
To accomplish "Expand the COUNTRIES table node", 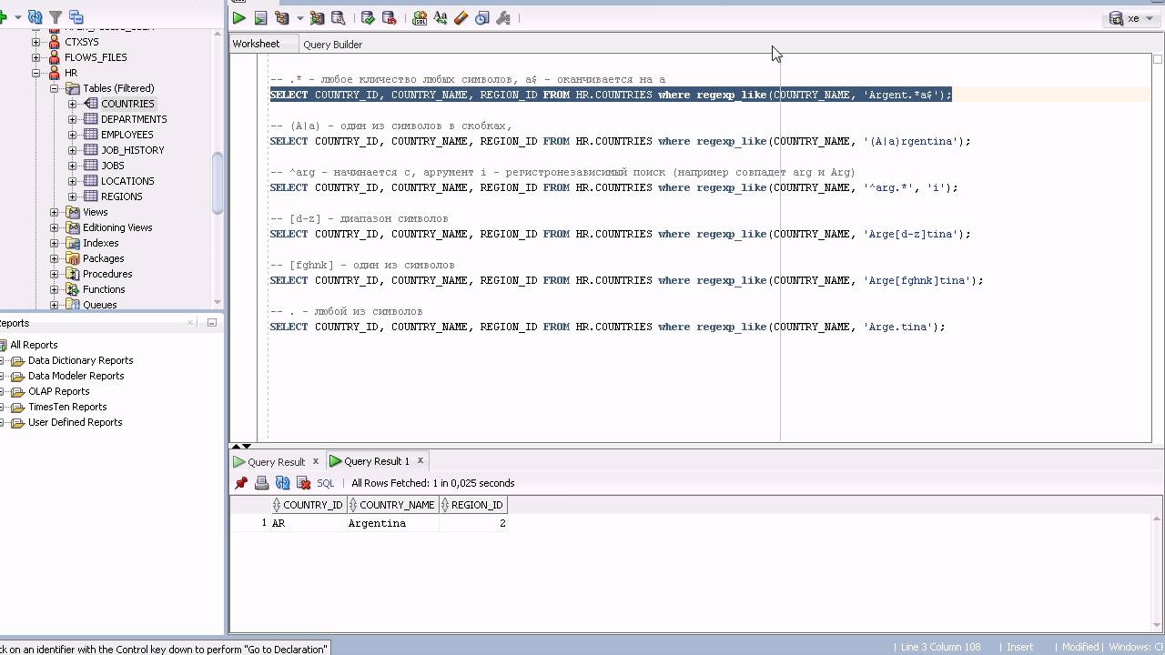I will click(x=73, y=104).
